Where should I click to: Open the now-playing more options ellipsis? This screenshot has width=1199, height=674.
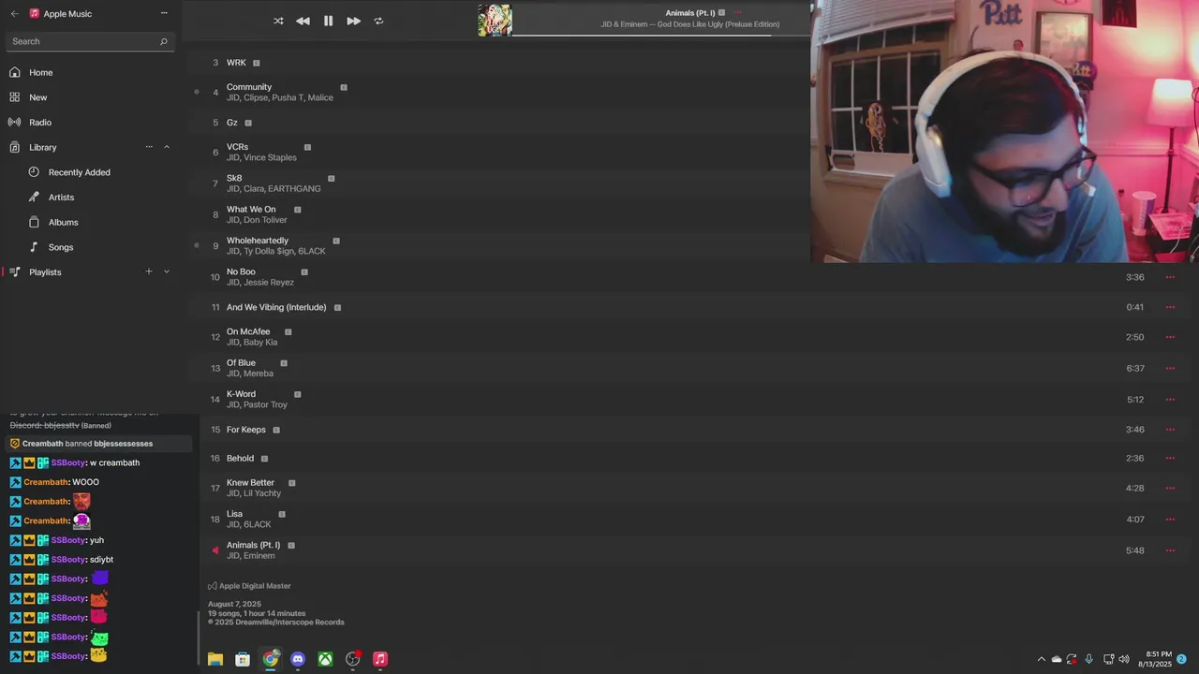tap(738, 13)
